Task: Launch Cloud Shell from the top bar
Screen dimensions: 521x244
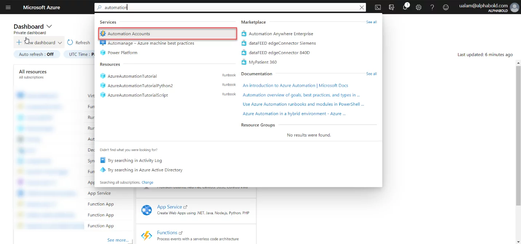Action: coord(378,7)
